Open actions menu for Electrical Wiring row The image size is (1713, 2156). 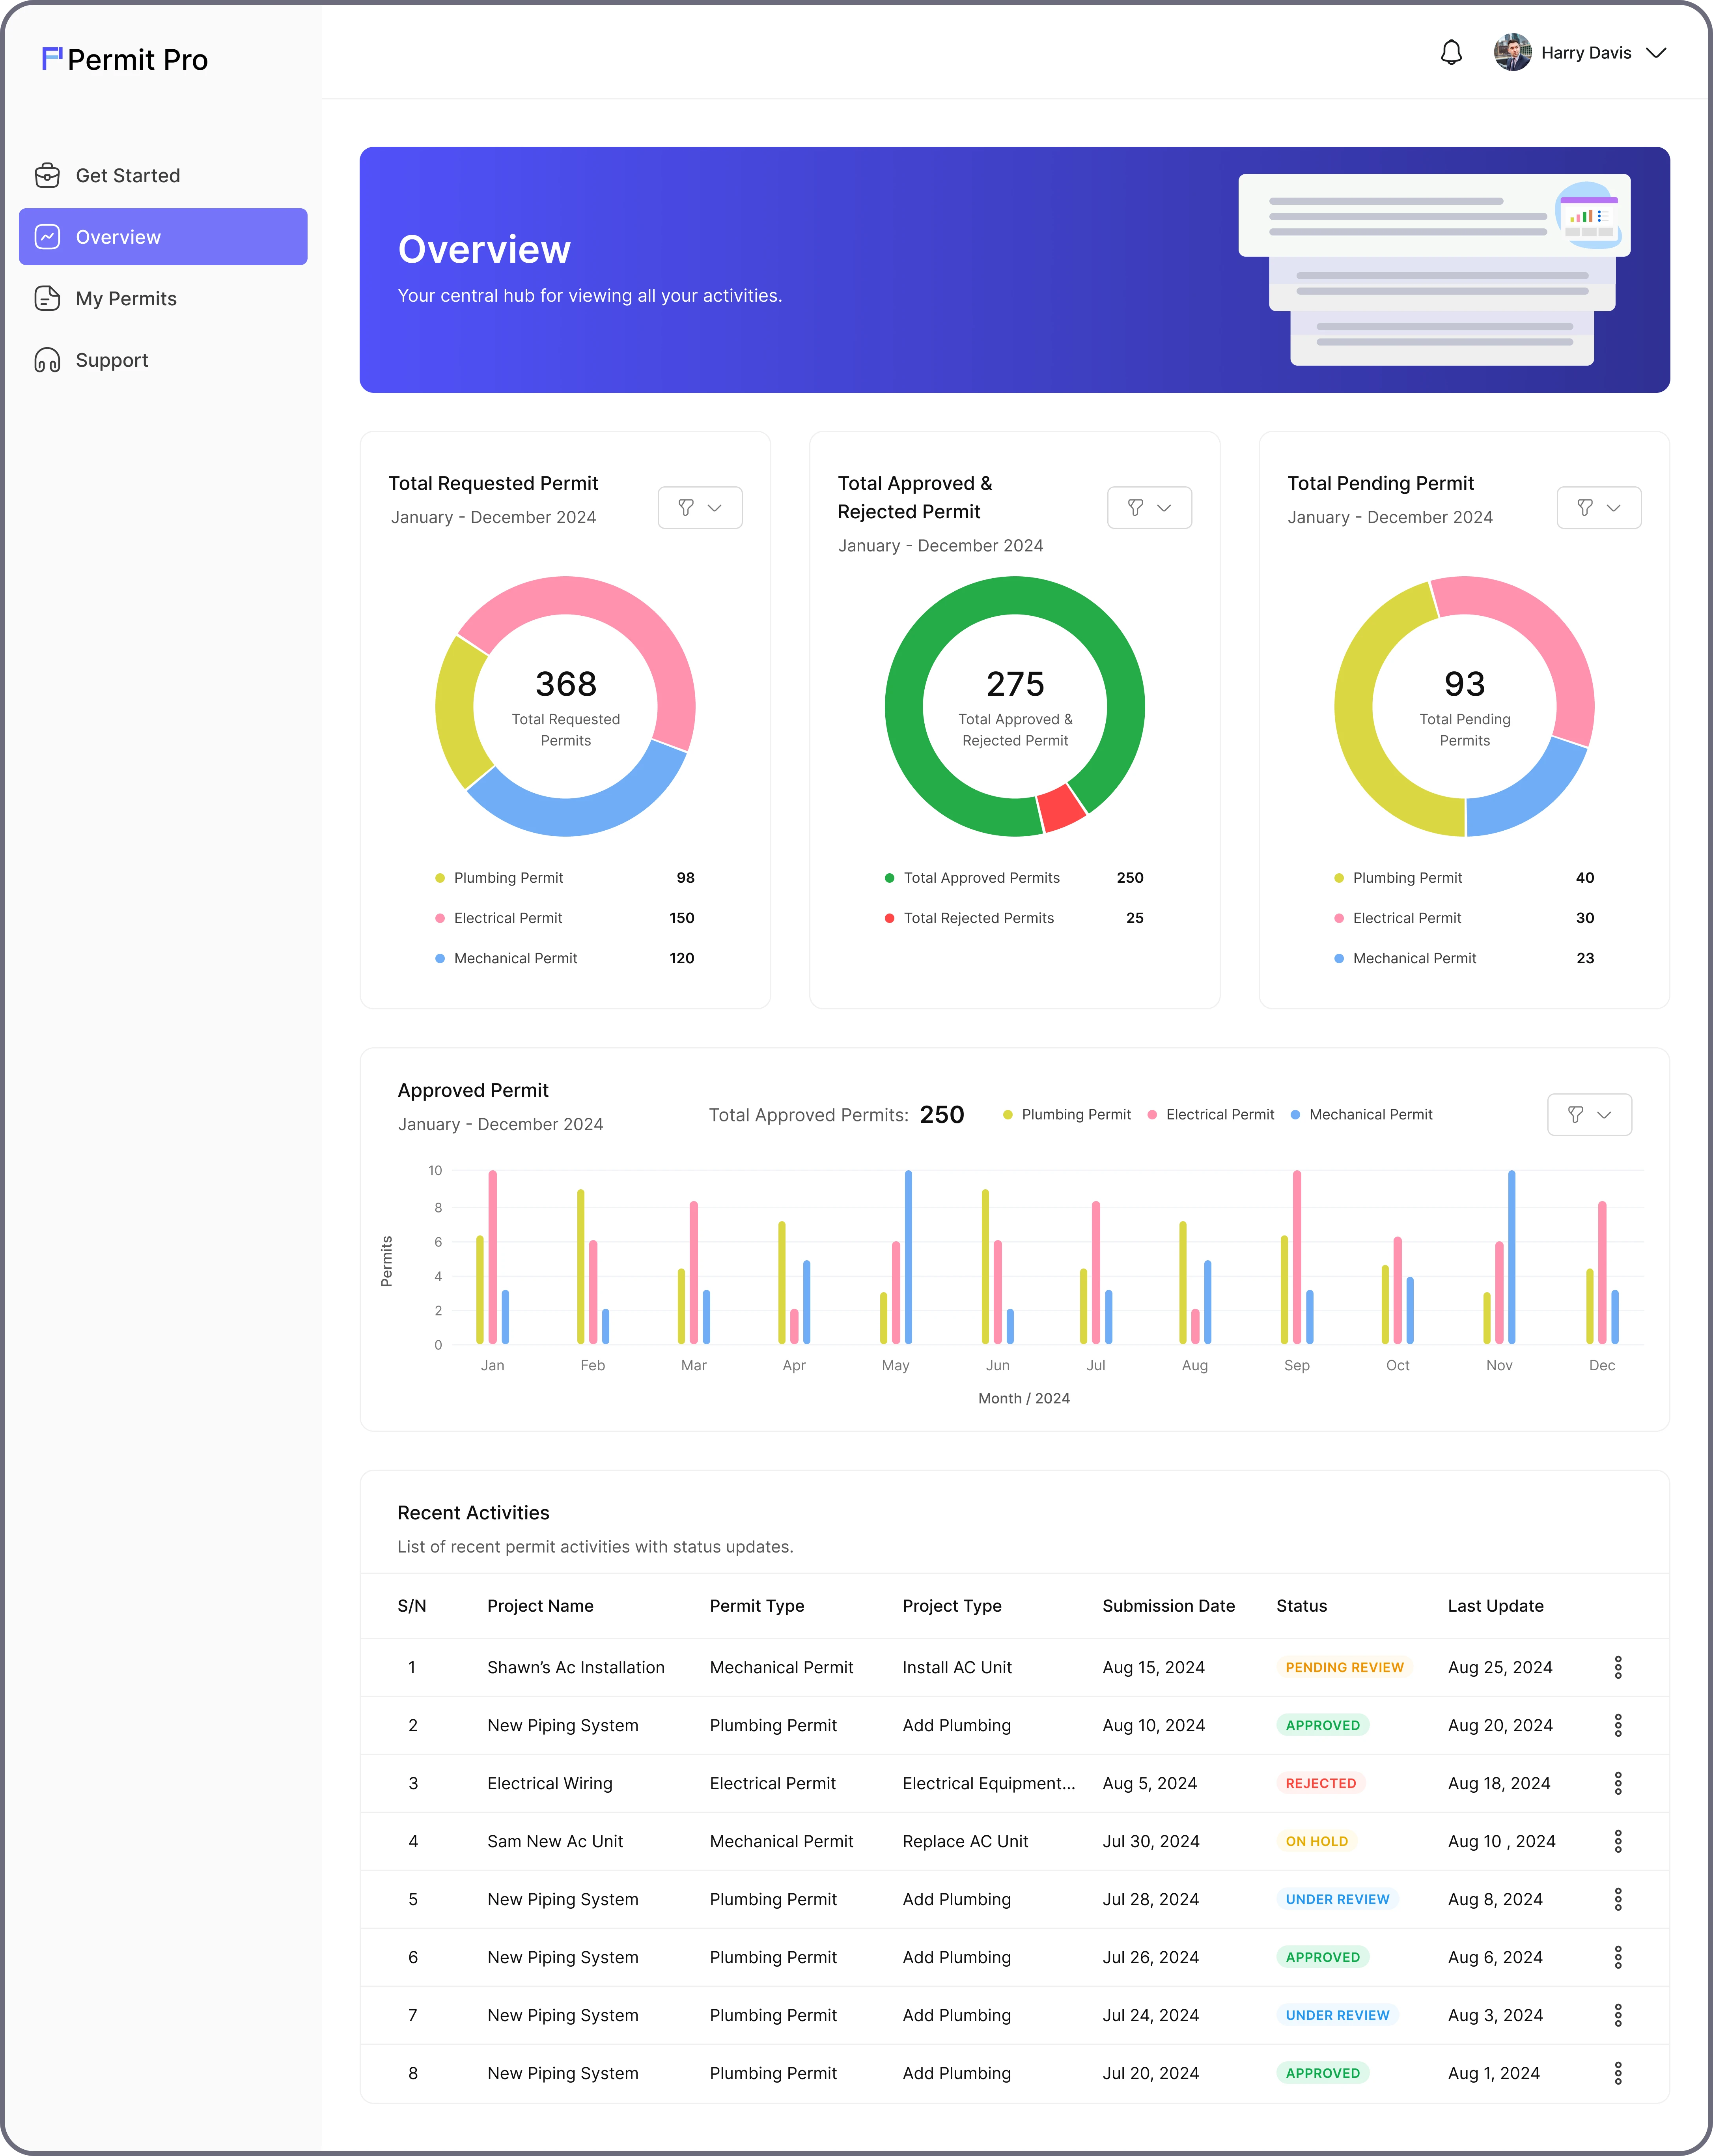(1617, 1783)
